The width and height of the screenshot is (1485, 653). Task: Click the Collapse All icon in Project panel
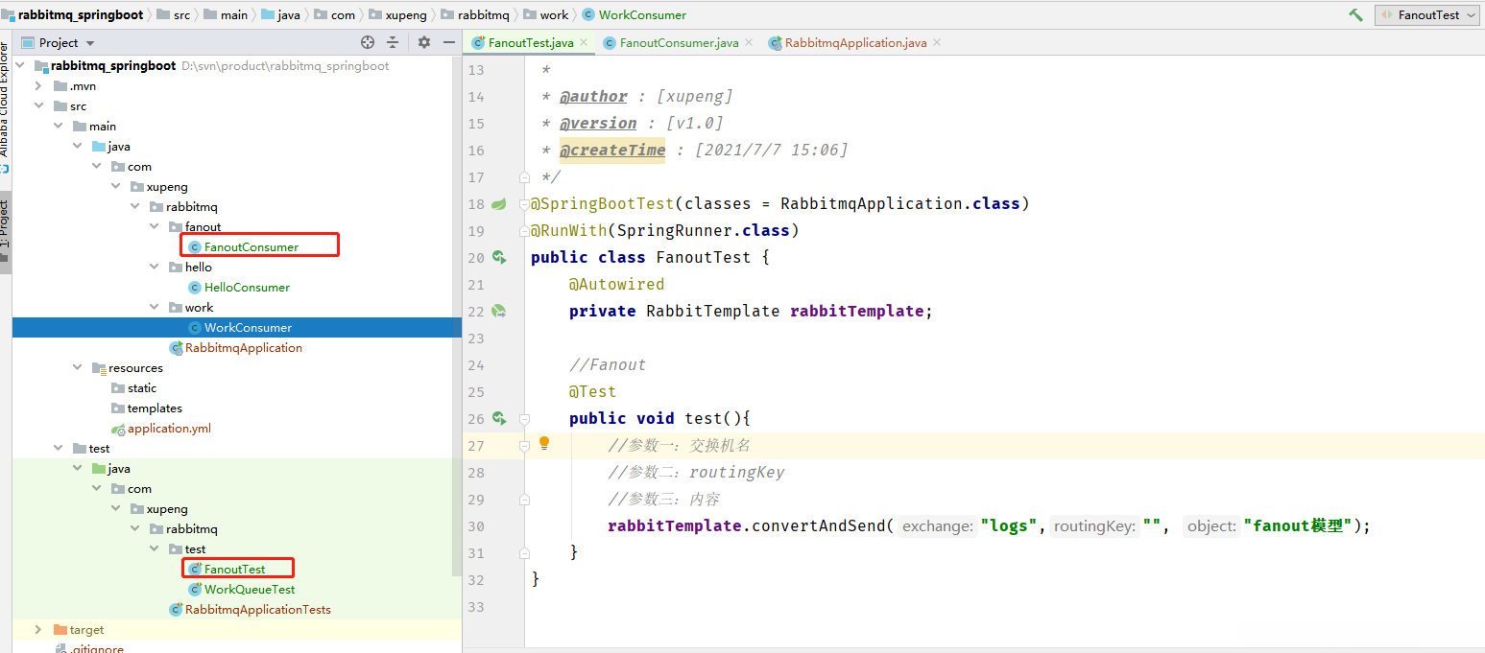pos(393,42)
